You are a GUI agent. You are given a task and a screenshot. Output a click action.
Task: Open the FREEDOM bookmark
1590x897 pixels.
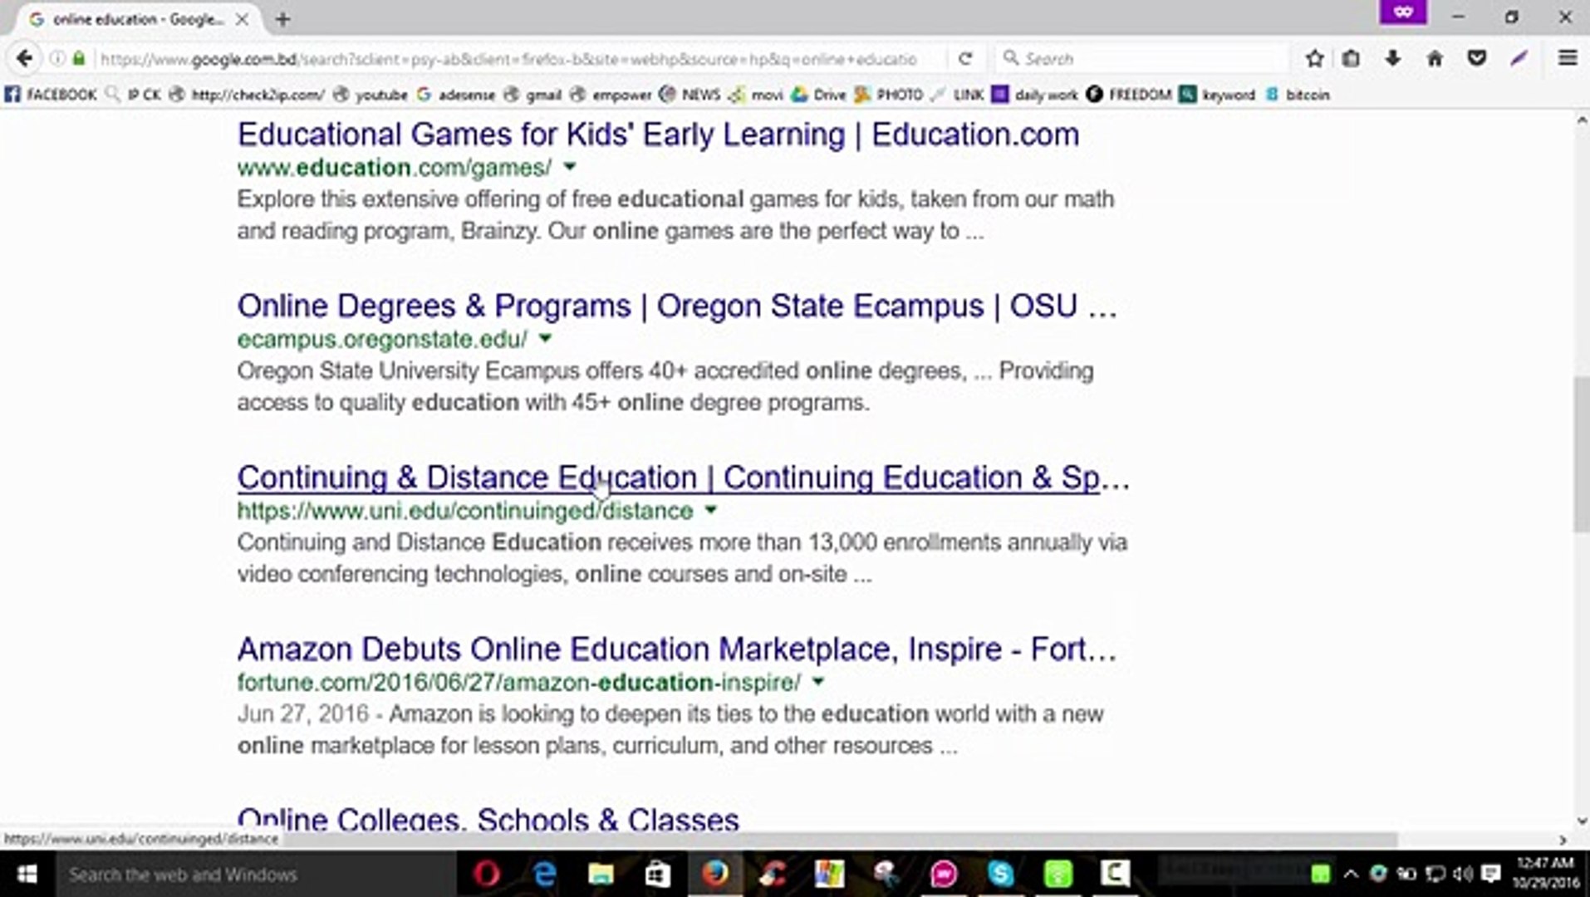pos(1129,95)
